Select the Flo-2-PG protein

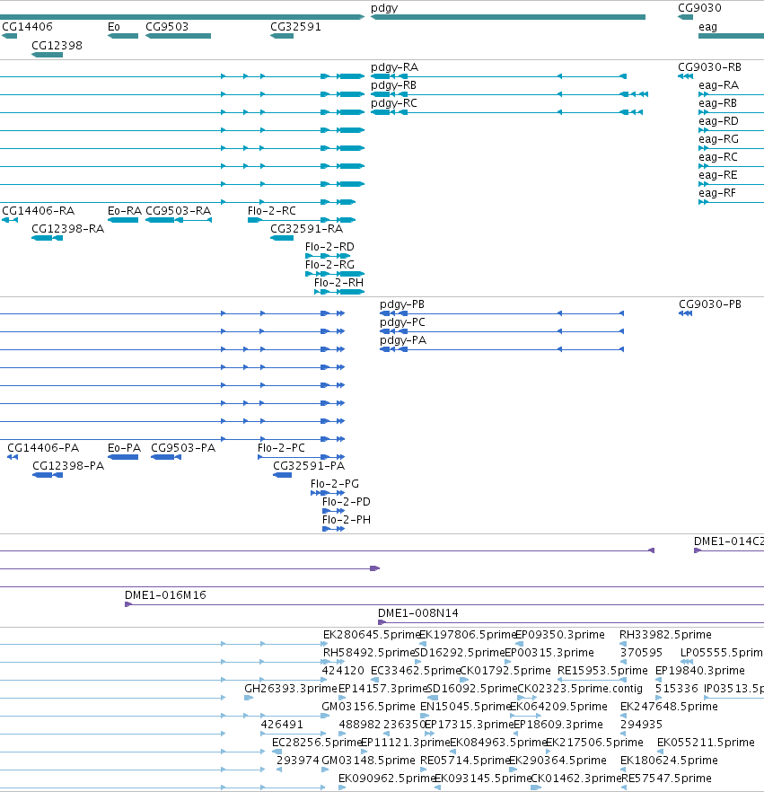[x=328, y=493]
